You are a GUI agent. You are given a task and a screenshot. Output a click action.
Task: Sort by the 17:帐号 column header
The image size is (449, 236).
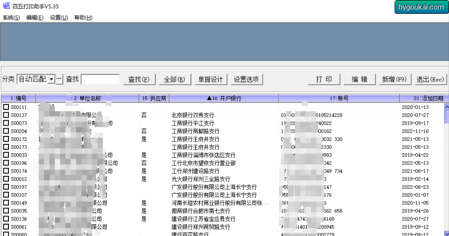[x=339, y=99]
